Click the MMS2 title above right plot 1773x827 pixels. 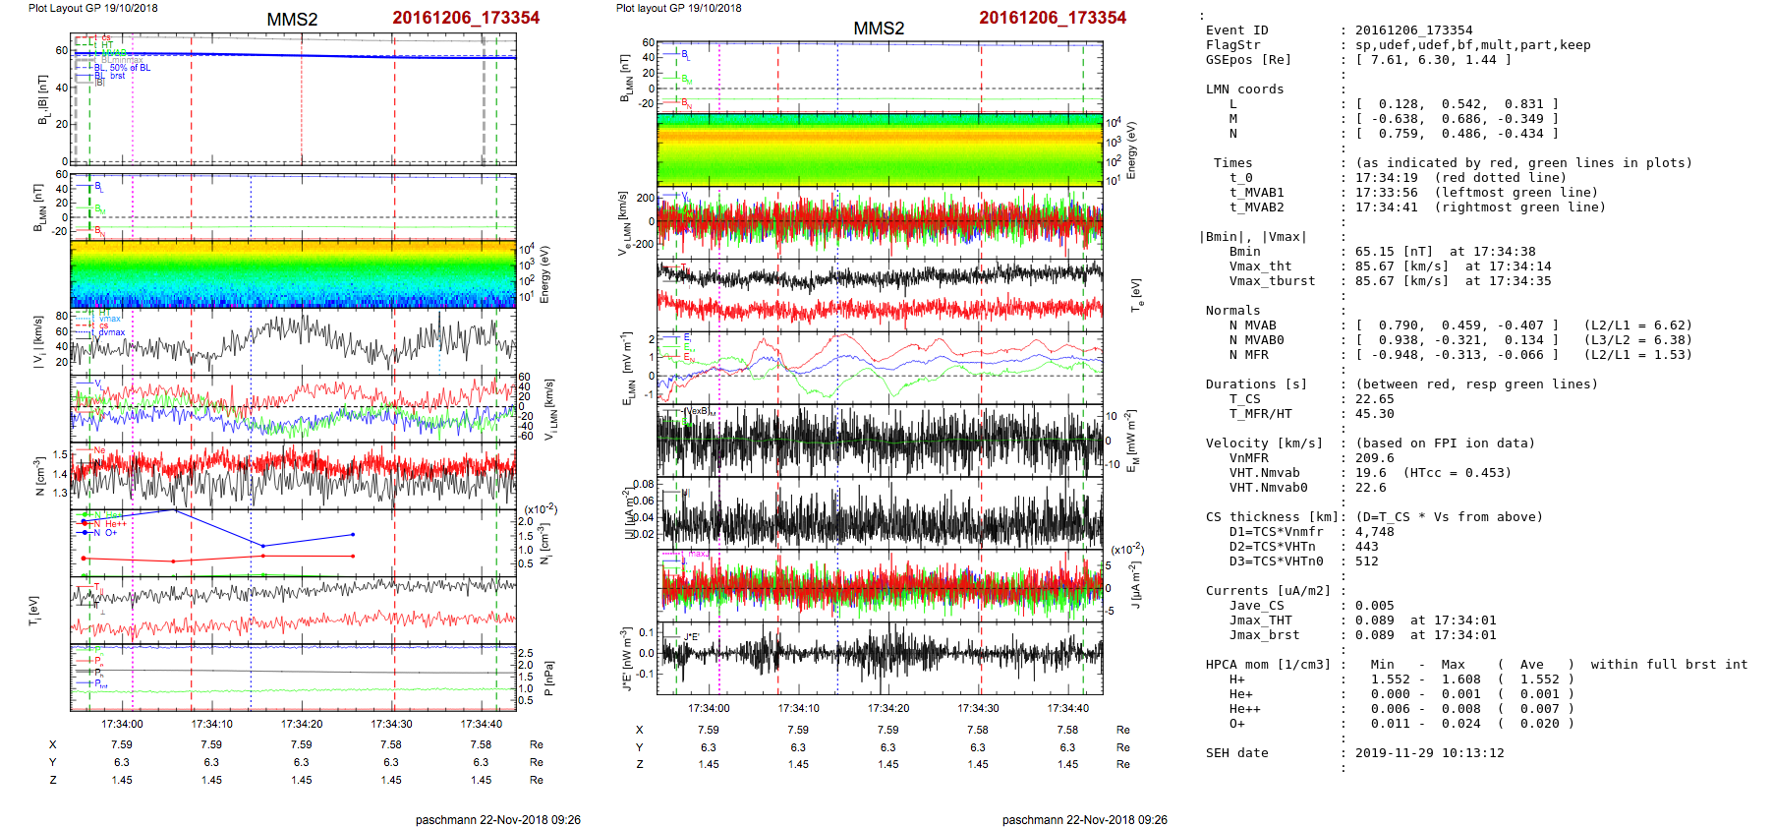tap(879, 29)
